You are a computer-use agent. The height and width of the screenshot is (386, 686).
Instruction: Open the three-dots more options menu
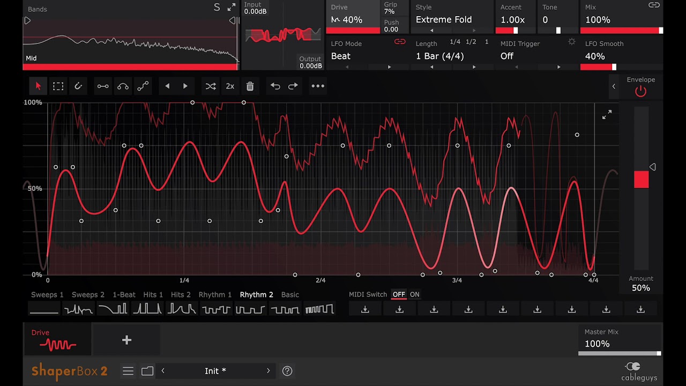318,86
